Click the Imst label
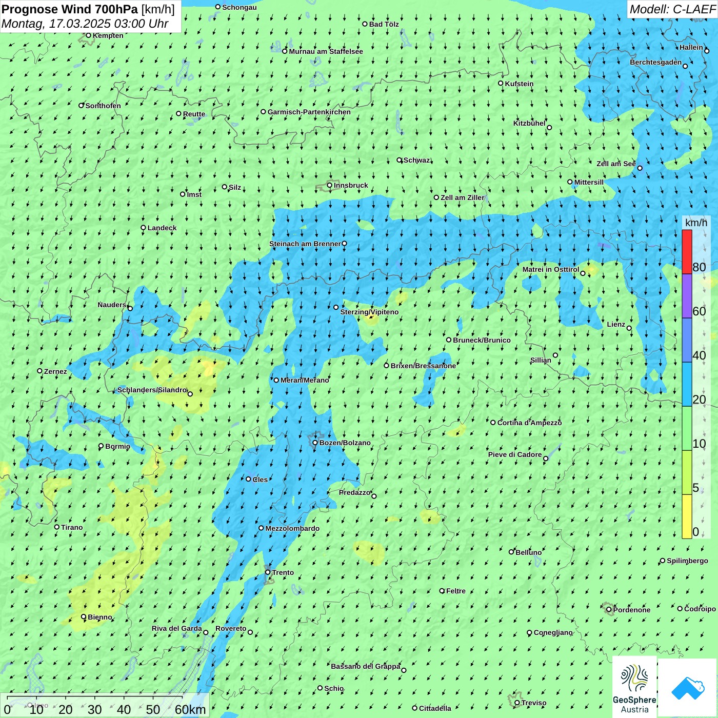718x718 pixels. (194, 194)
